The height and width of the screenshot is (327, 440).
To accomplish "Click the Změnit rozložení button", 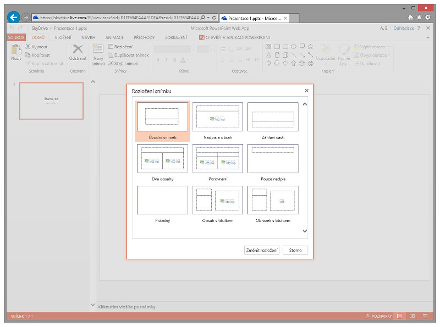I will pyautogui.click(x=262, y=250).
